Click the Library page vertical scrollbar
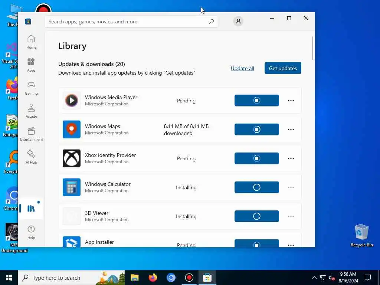The width and height of the screenshot is (380, 285). (313, 48)
